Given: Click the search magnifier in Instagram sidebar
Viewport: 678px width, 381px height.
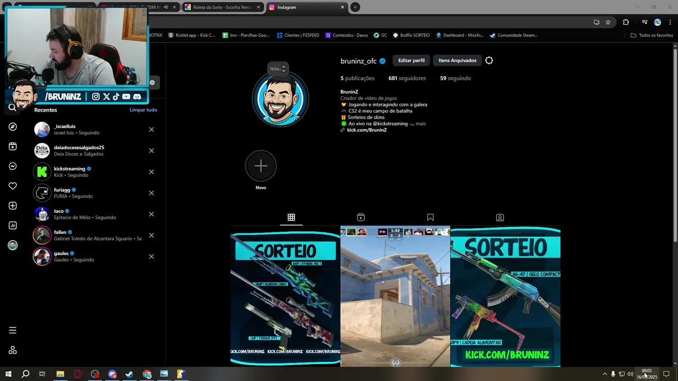Looking at the screenshot, I should pyautogui.click(x=13, y=107).
